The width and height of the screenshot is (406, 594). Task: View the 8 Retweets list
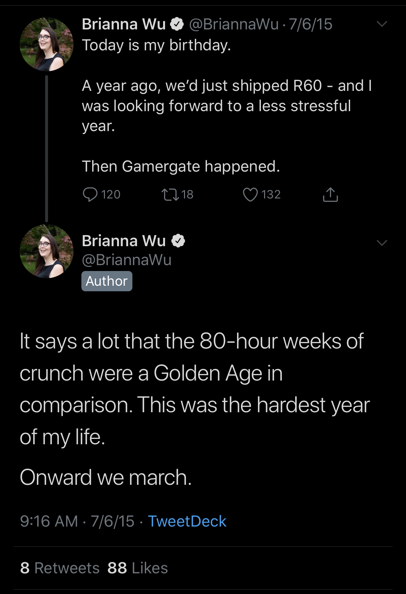(60, 568)
